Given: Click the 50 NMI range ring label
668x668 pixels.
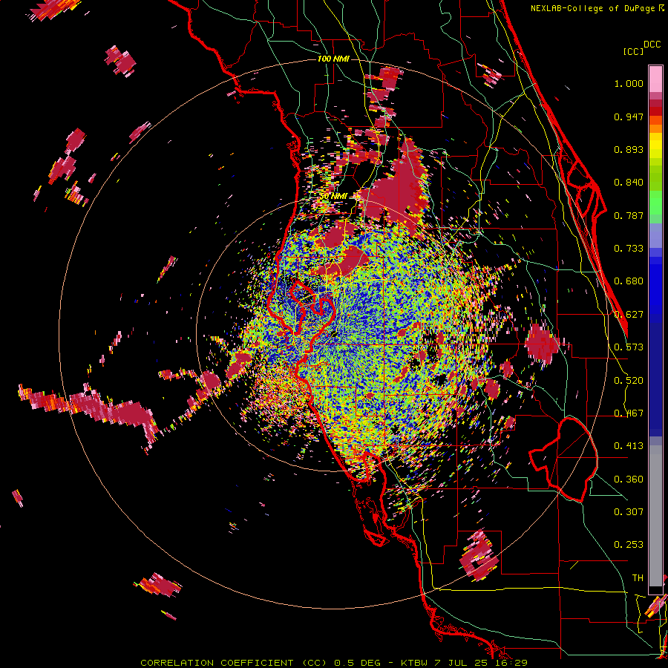Looking at the screenshot, I should 334,197.
